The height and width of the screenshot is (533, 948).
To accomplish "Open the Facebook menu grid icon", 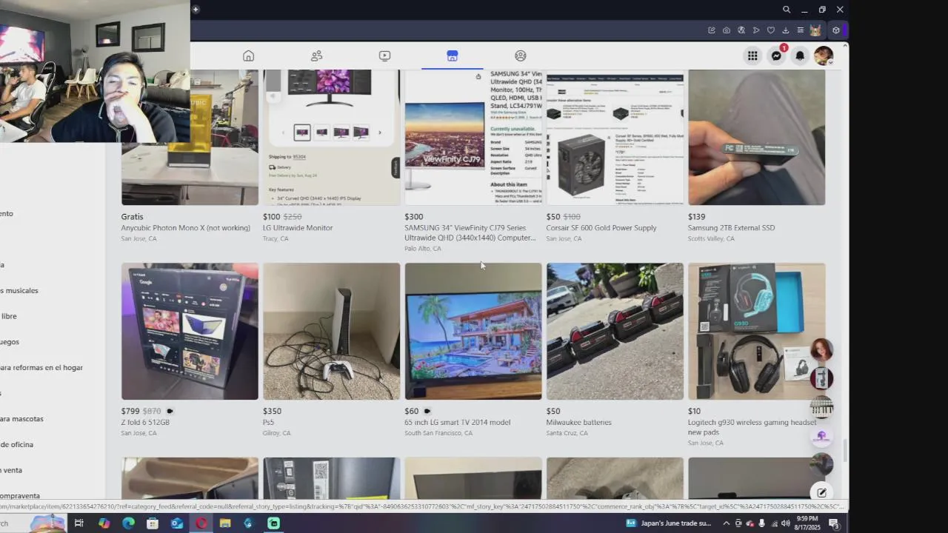I will (x=752, y=56).
